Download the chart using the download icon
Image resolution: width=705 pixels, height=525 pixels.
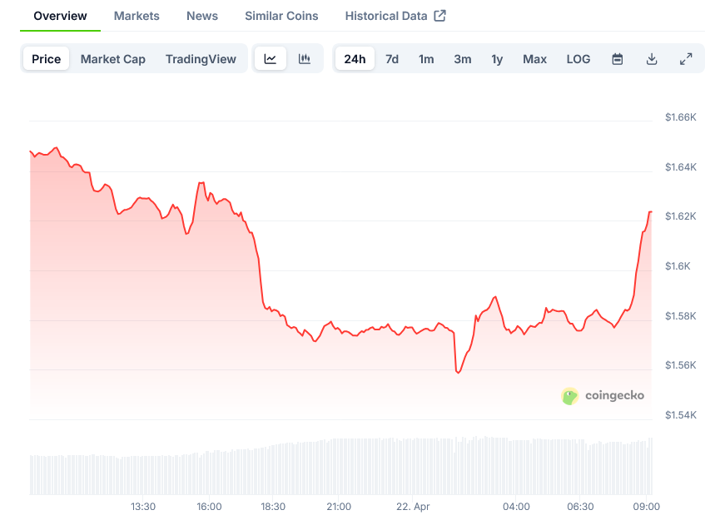point(652,58)
